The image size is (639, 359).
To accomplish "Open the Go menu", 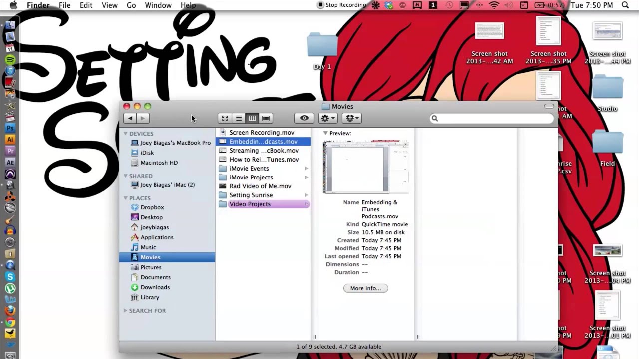I will pos(131,5).
